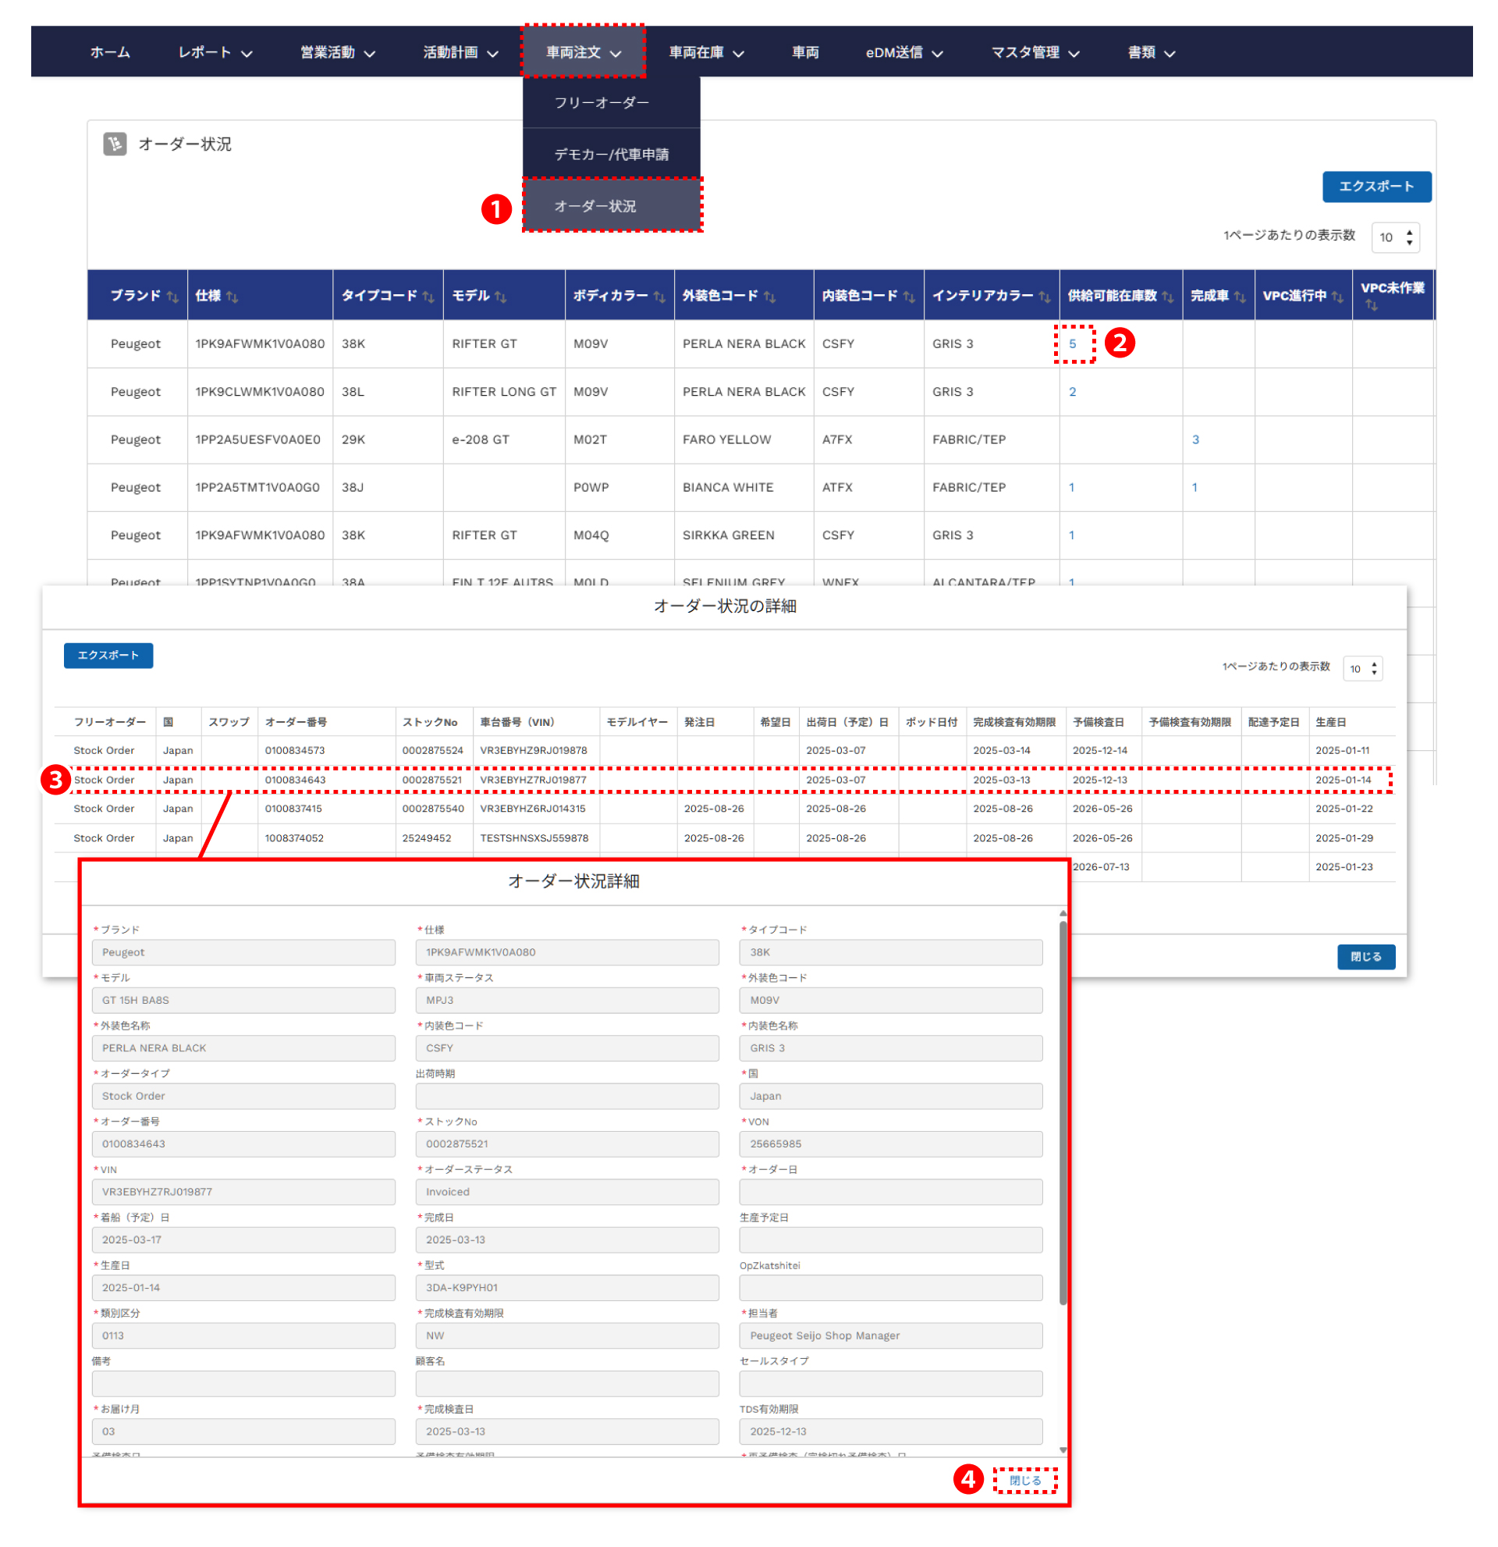The height and width of the screenshot is (1547, 1498).
Task: Expand the レポート menu chevron
Action: pos(247,53)
